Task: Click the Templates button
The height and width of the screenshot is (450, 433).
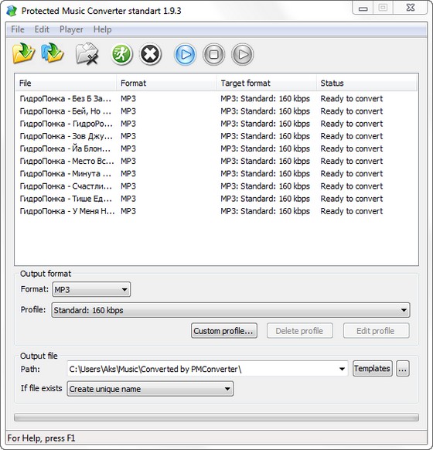Action: tap(373, 368)
